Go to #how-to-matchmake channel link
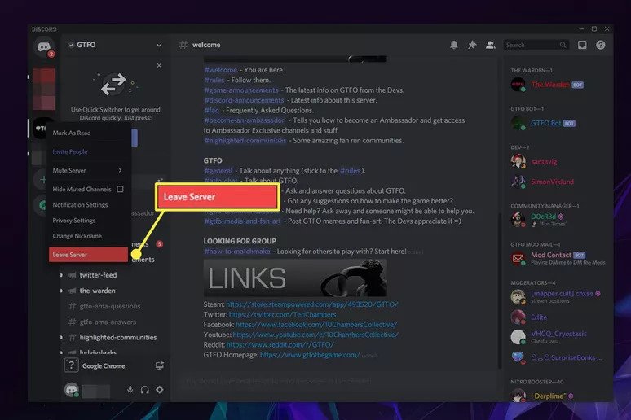This screenshot has height=420, width=631. [237, 252]
